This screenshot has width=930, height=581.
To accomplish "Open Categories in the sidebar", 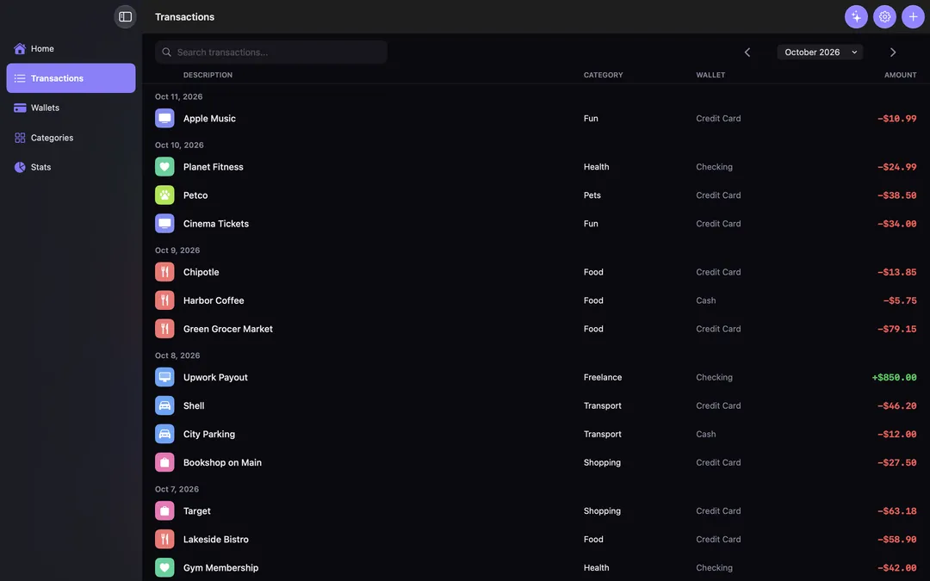I will 71,138.
